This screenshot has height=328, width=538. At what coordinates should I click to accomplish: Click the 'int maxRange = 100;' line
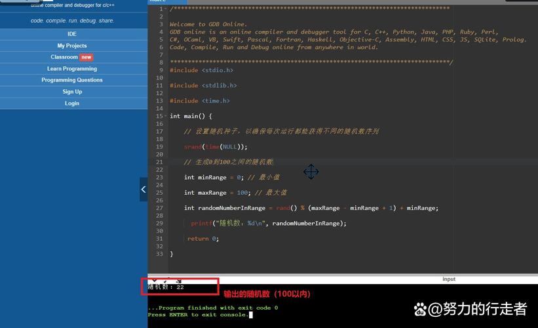pos(217,193)
